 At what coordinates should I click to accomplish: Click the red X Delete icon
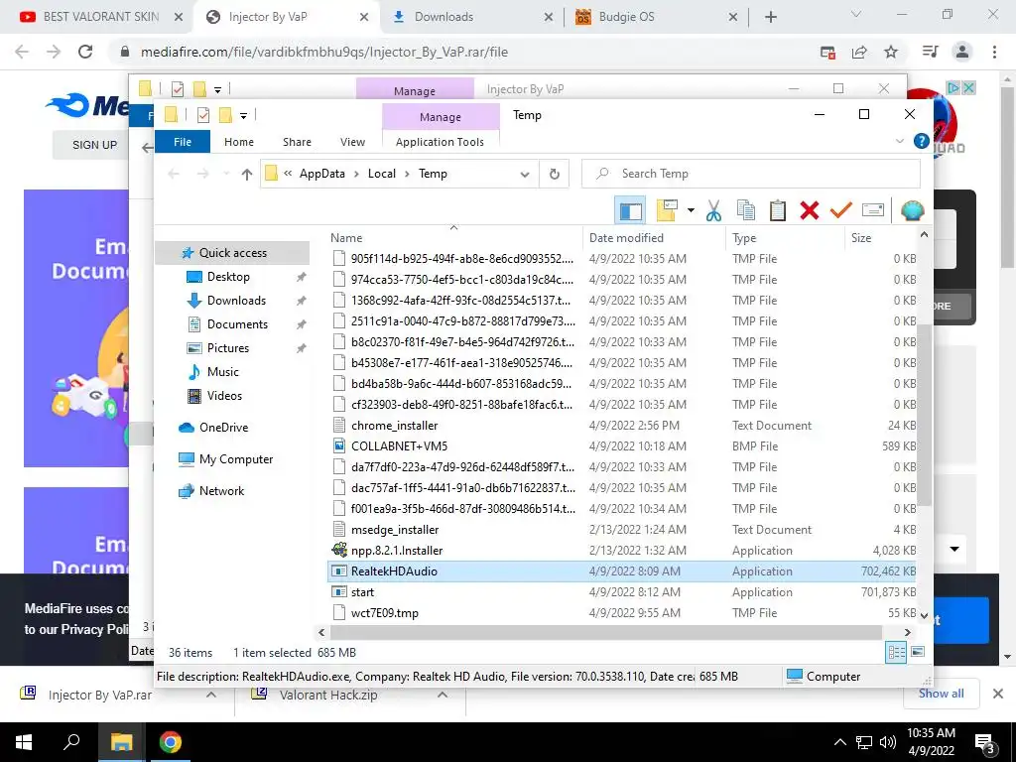click(x=810, y=210)
